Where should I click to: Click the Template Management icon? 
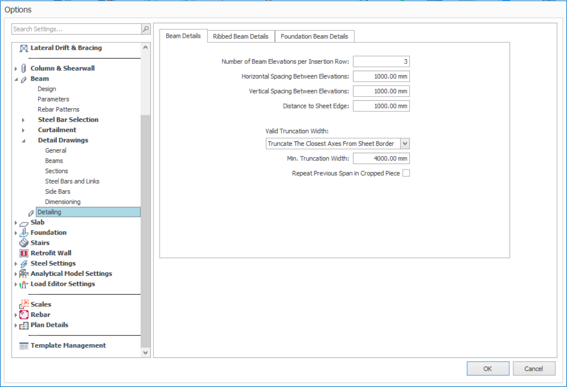(24, 346)
